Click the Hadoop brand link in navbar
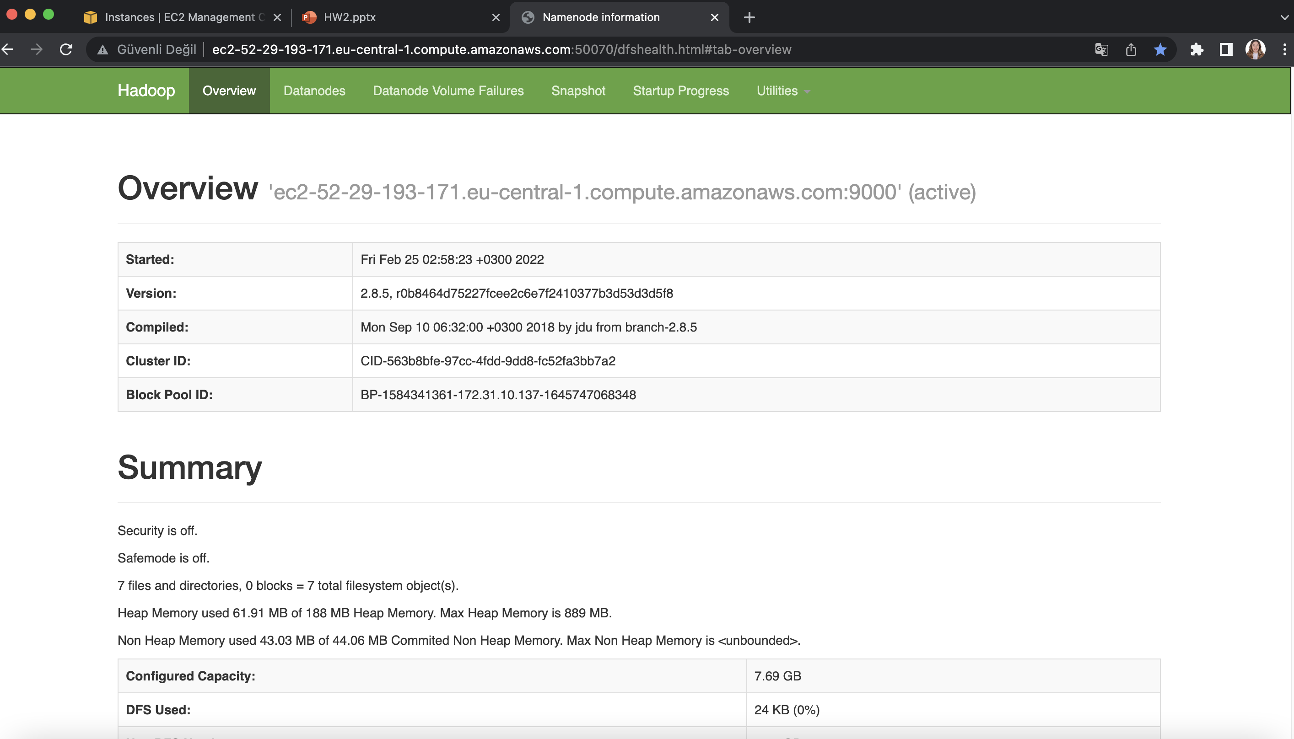1294x739 pixels. (146, 91)
